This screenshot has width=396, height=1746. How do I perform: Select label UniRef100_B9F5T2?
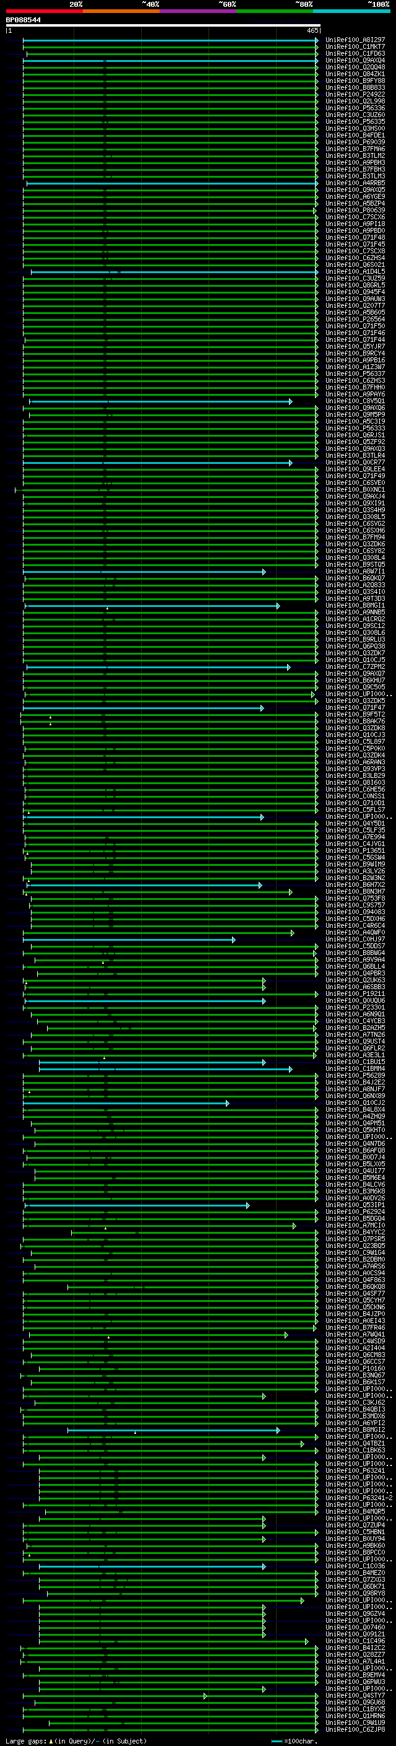(x=355, y=714)
